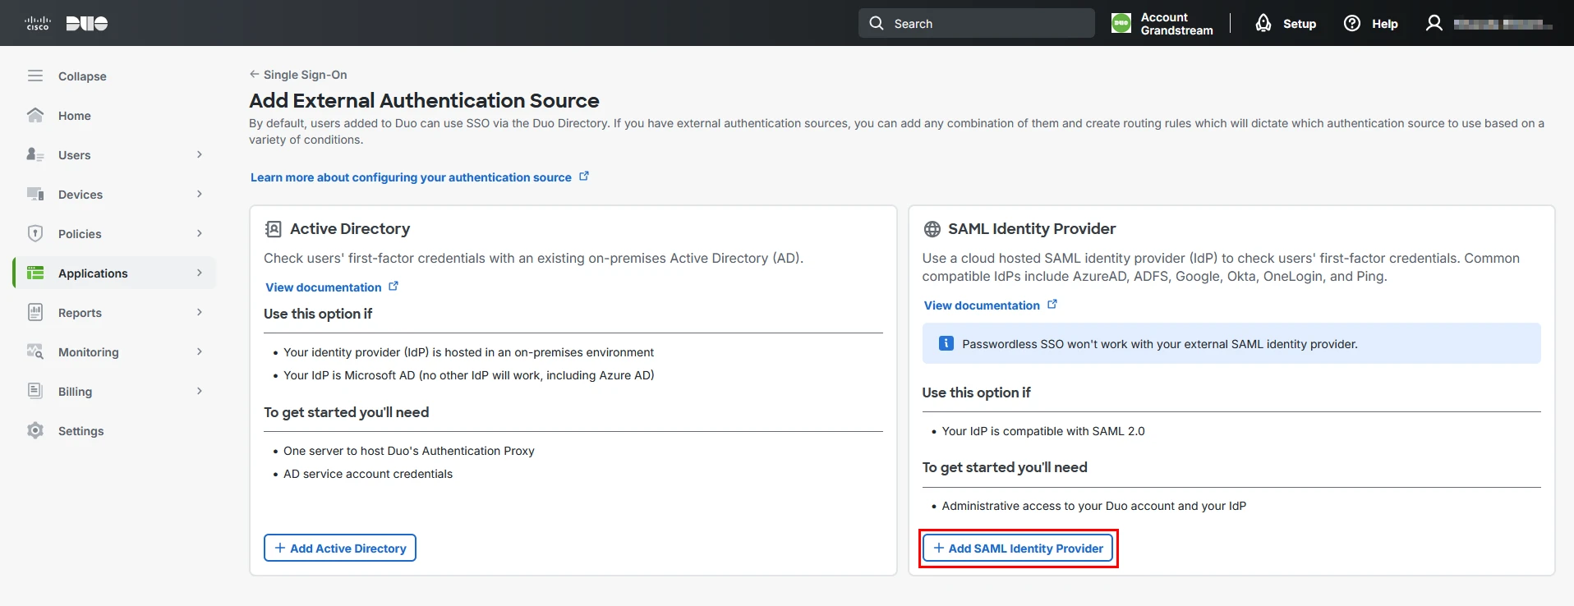Viewport: 1574px width, 606px height.
Task: Click the Setup label in header
Action: [x=1300, y=23]
